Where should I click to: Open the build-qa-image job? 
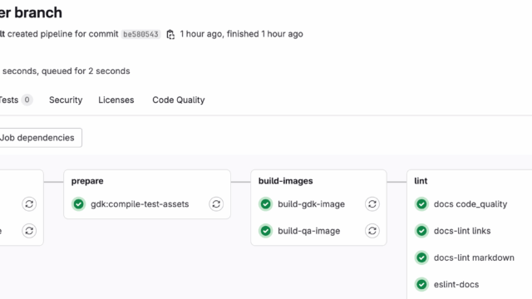pos(308,231)
